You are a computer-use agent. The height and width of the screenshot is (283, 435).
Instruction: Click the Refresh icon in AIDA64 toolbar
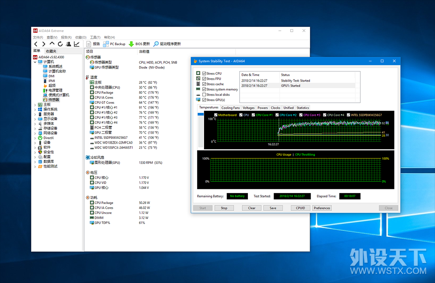coord(60,44)
